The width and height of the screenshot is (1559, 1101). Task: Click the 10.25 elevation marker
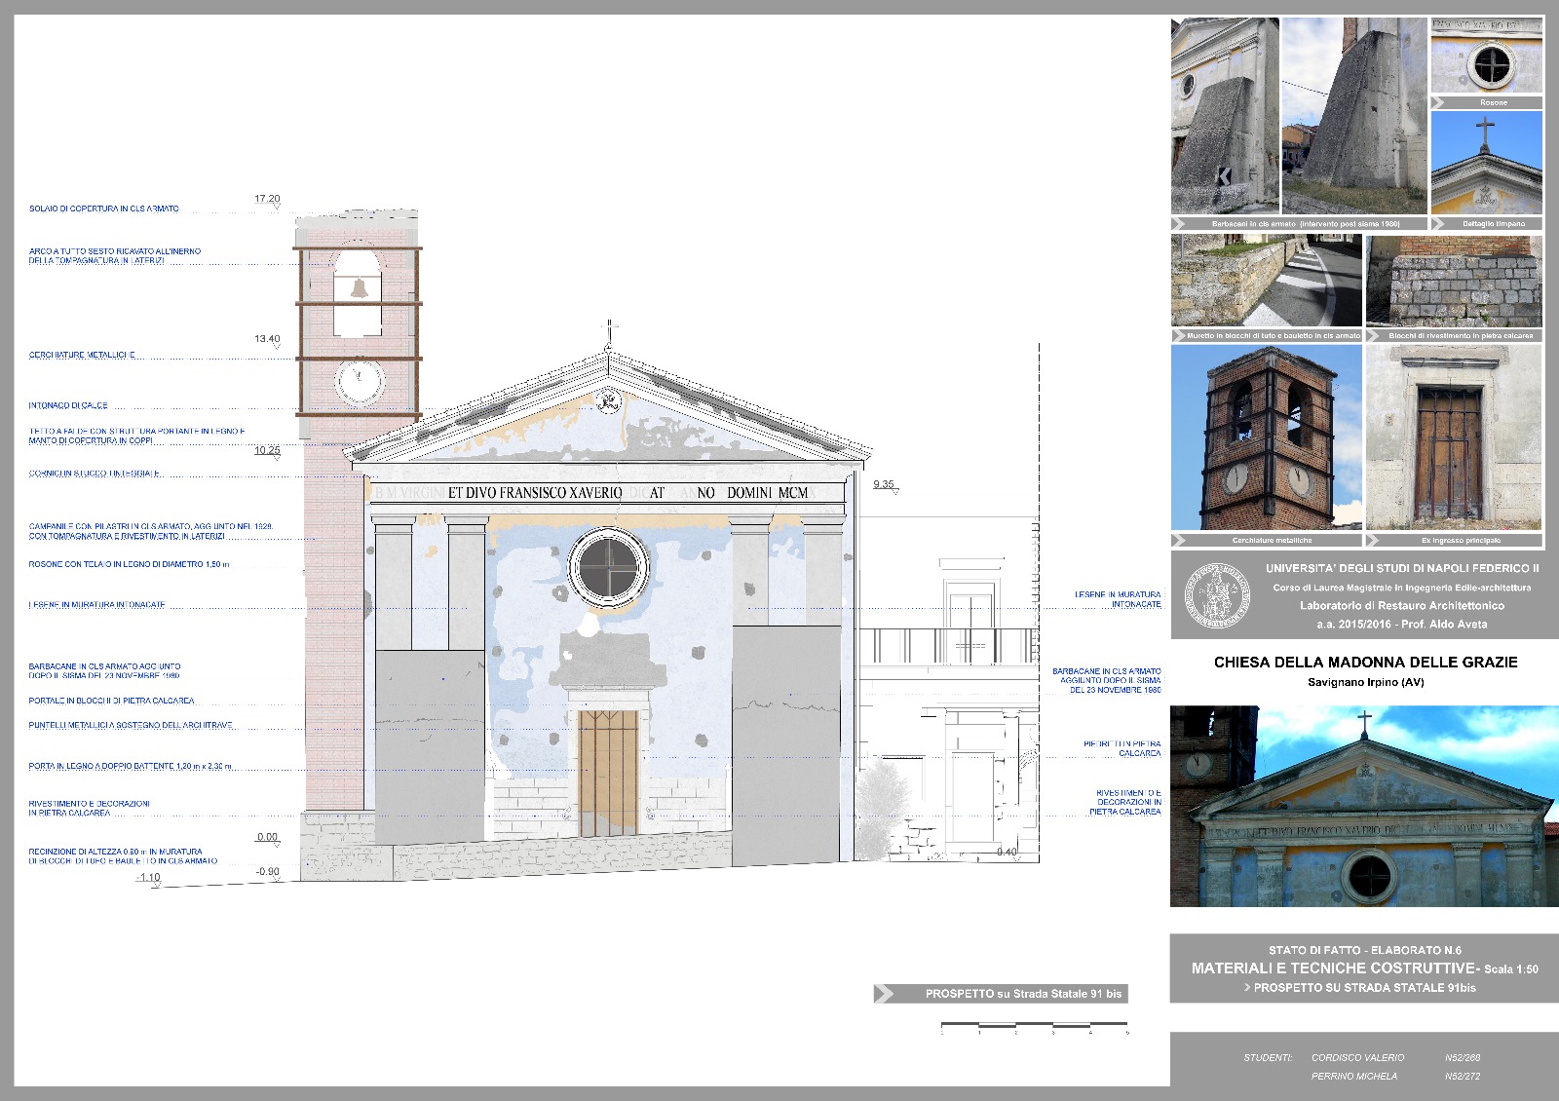click(267, 450)
